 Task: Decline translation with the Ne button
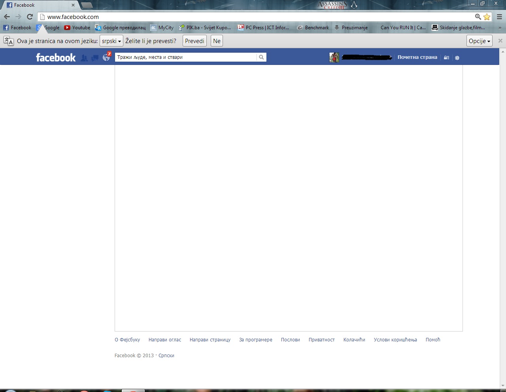[217, 41]
